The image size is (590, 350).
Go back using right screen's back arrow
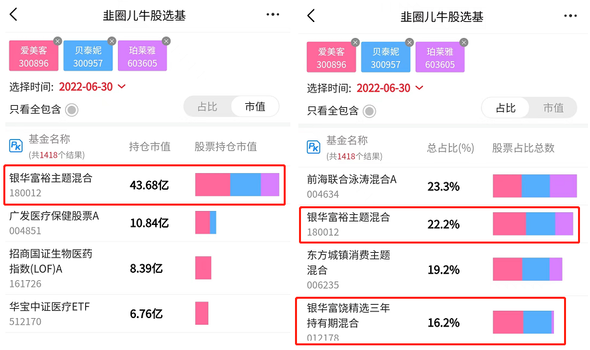pos(311,16)
